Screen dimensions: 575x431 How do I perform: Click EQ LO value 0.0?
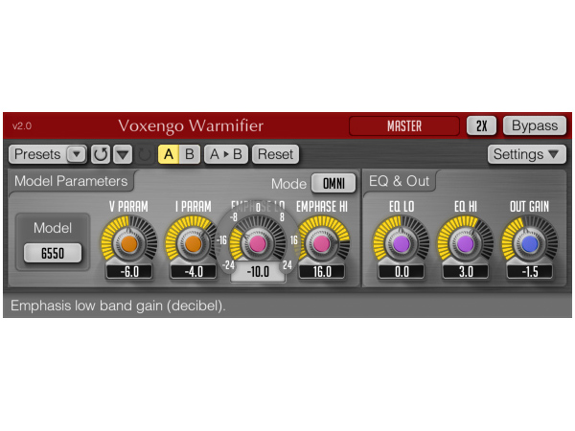tap(402, 272)
